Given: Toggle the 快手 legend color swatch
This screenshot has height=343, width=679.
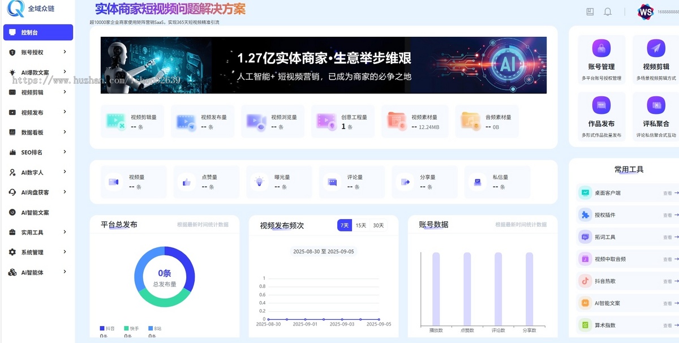Looking at the screenshot, I should (127, 328).
